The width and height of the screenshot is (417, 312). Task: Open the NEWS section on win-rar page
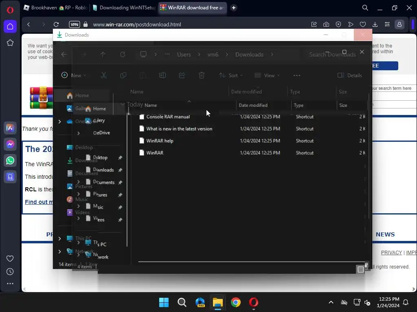(385, 234)
